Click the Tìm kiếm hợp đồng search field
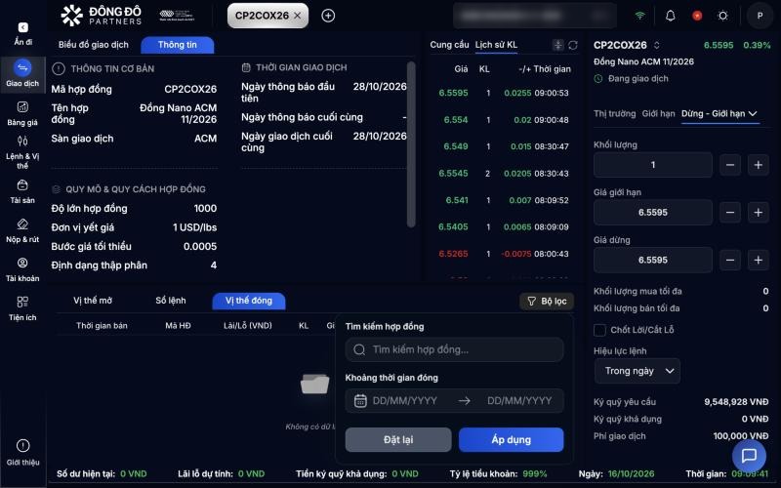781x488 pixels. tap(454, 349)
